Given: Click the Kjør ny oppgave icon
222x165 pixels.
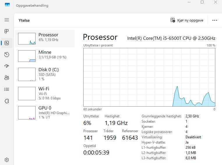Looking at the screenshot, I should pos(173,20).
